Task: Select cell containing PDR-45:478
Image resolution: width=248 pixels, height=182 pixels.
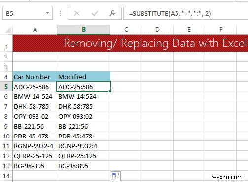Action: 84,136
